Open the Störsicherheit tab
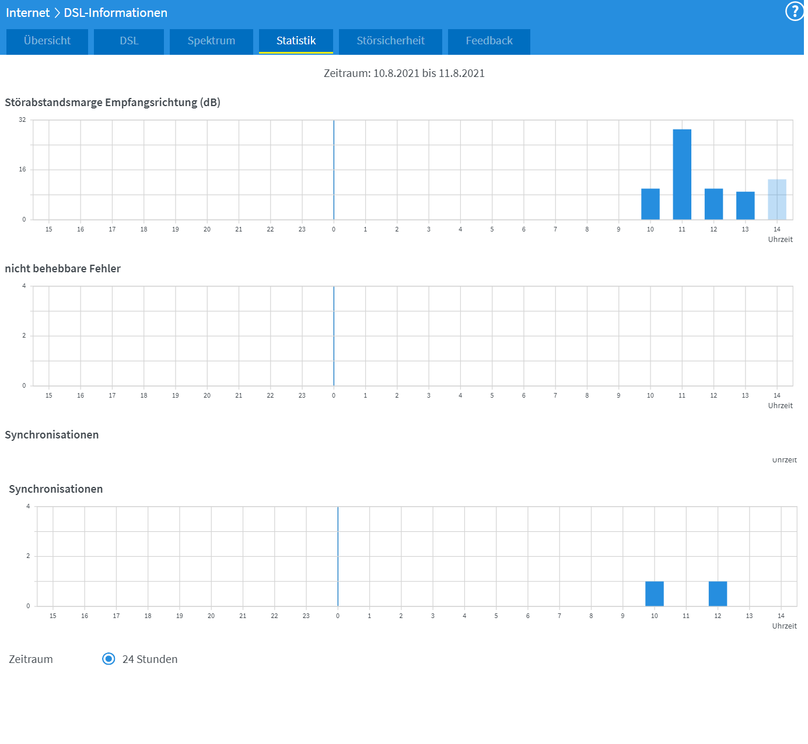808x744 pixels. click(390, 41)
